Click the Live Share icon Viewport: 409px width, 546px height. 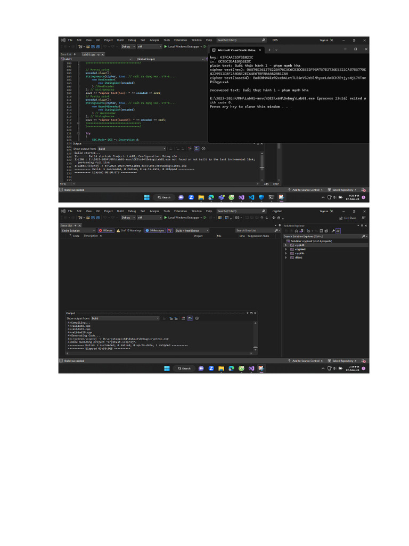coord(348,218)
